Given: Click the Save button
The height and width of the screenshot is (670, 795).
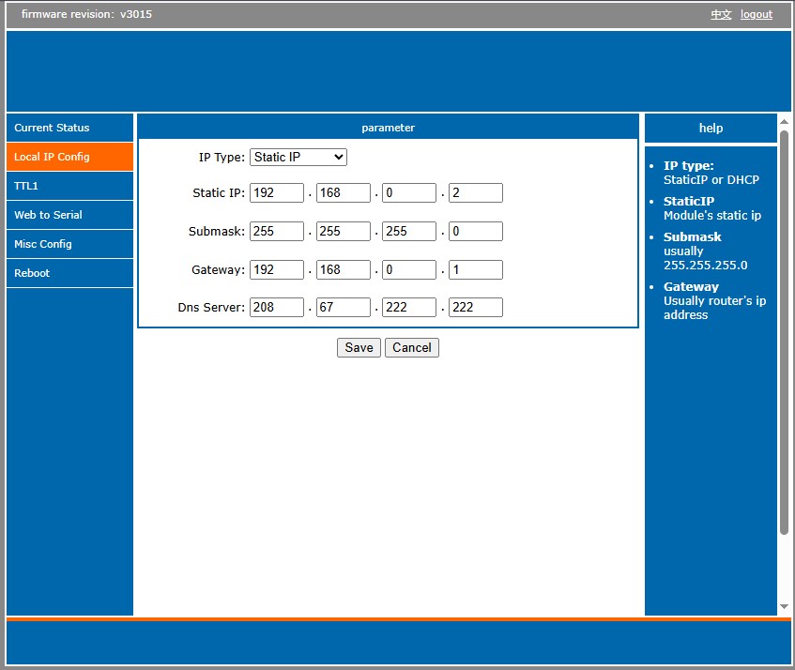Looking at the screenshot, I should pyautogui.click(x=359, y=347).
